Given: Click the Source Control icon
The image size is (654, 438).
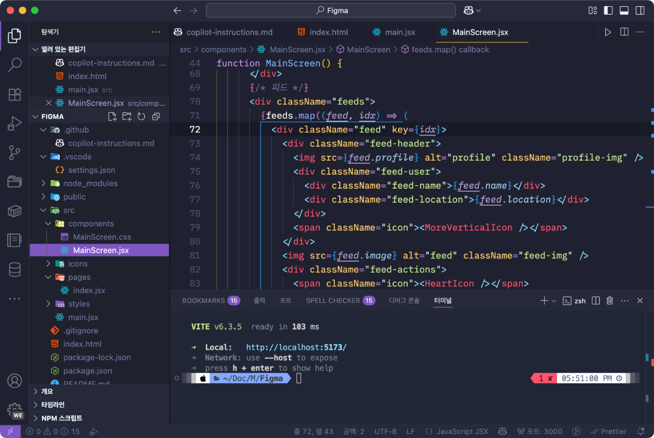Looking at the screenshot, I should [x=14, y=152].
